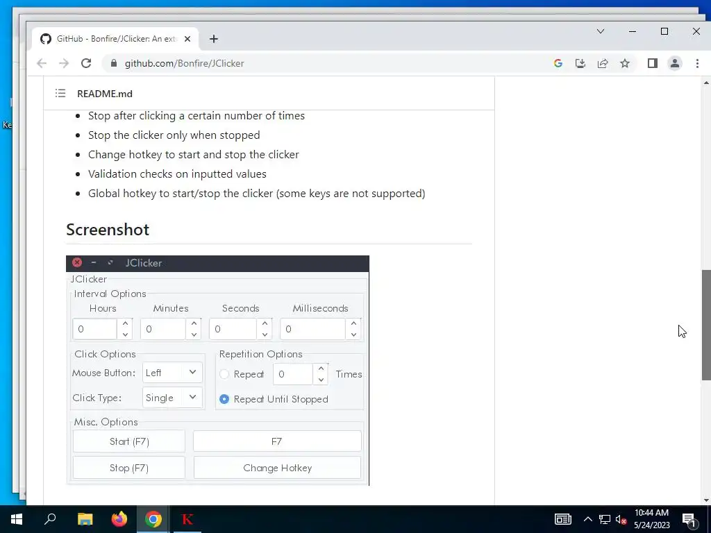Click the share page icon
Viewport: 711px width, 533px height.
[603, 63]
